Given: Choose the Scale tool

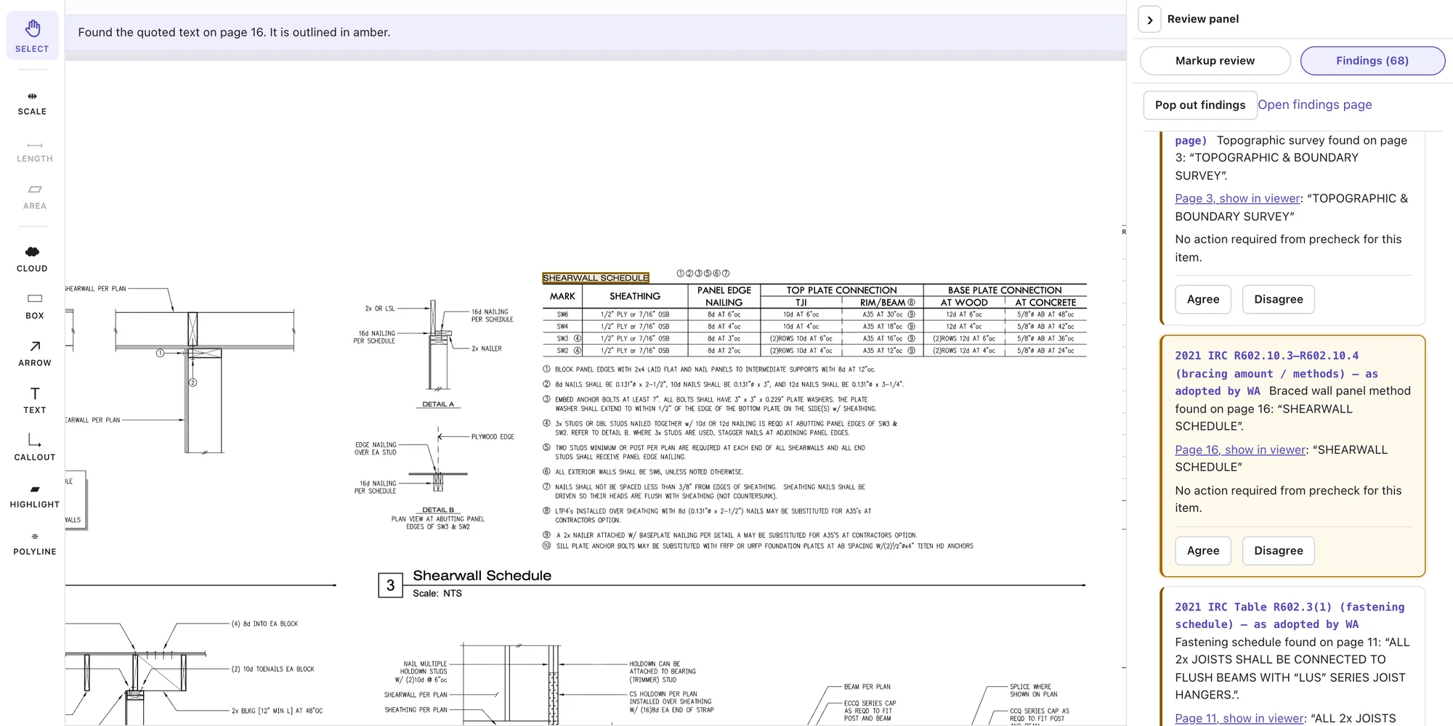Looking at the screenshot, I should tap(33, 104).
